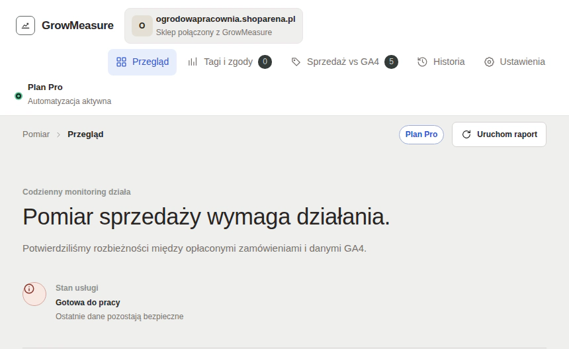Viewport: 569px width, 349px height.
Task: Click the Potwierdziliśmy rozbieżności description text
Action: tap(195, 248)
